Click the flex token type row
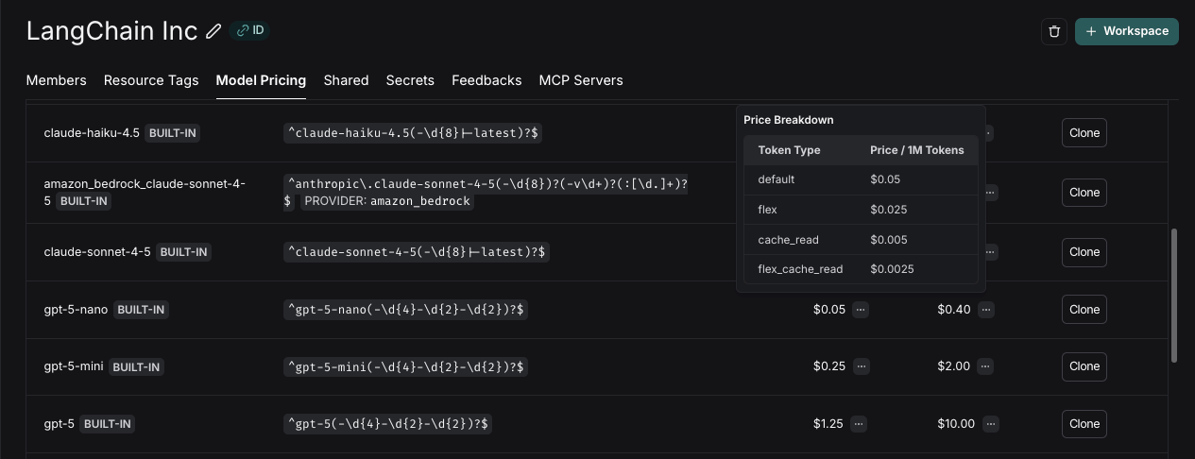1195x459 pixels. [861, 210]
